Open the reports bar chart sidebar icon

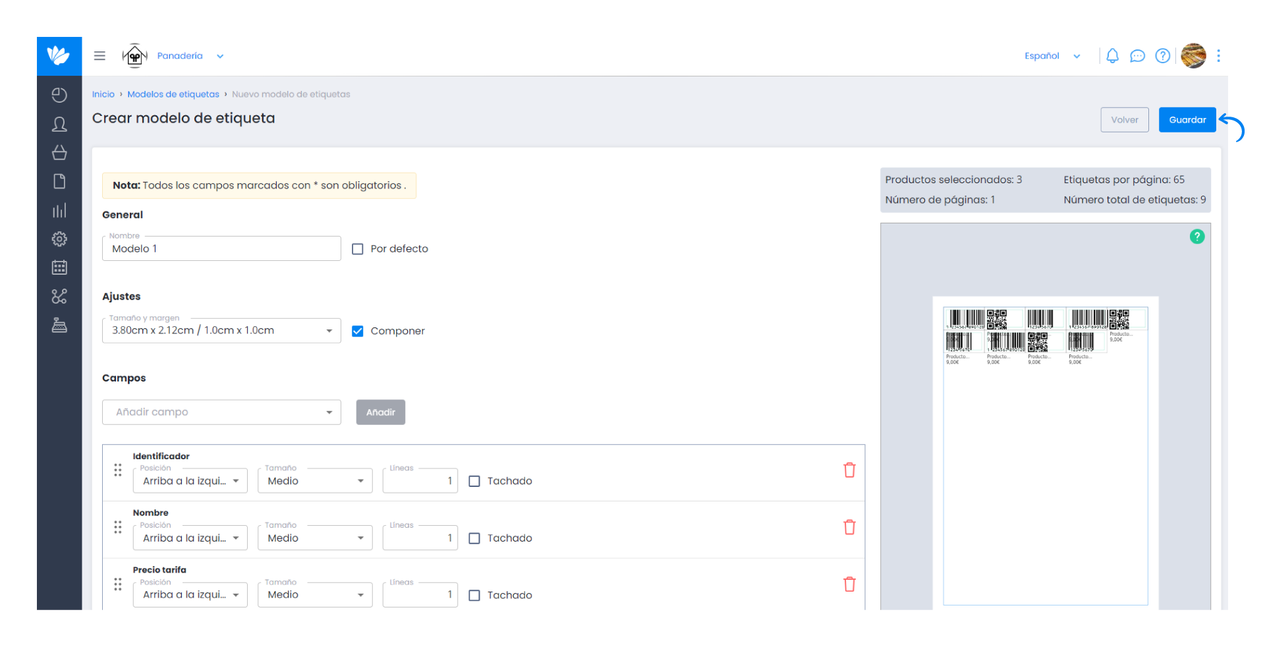[59, 210]
